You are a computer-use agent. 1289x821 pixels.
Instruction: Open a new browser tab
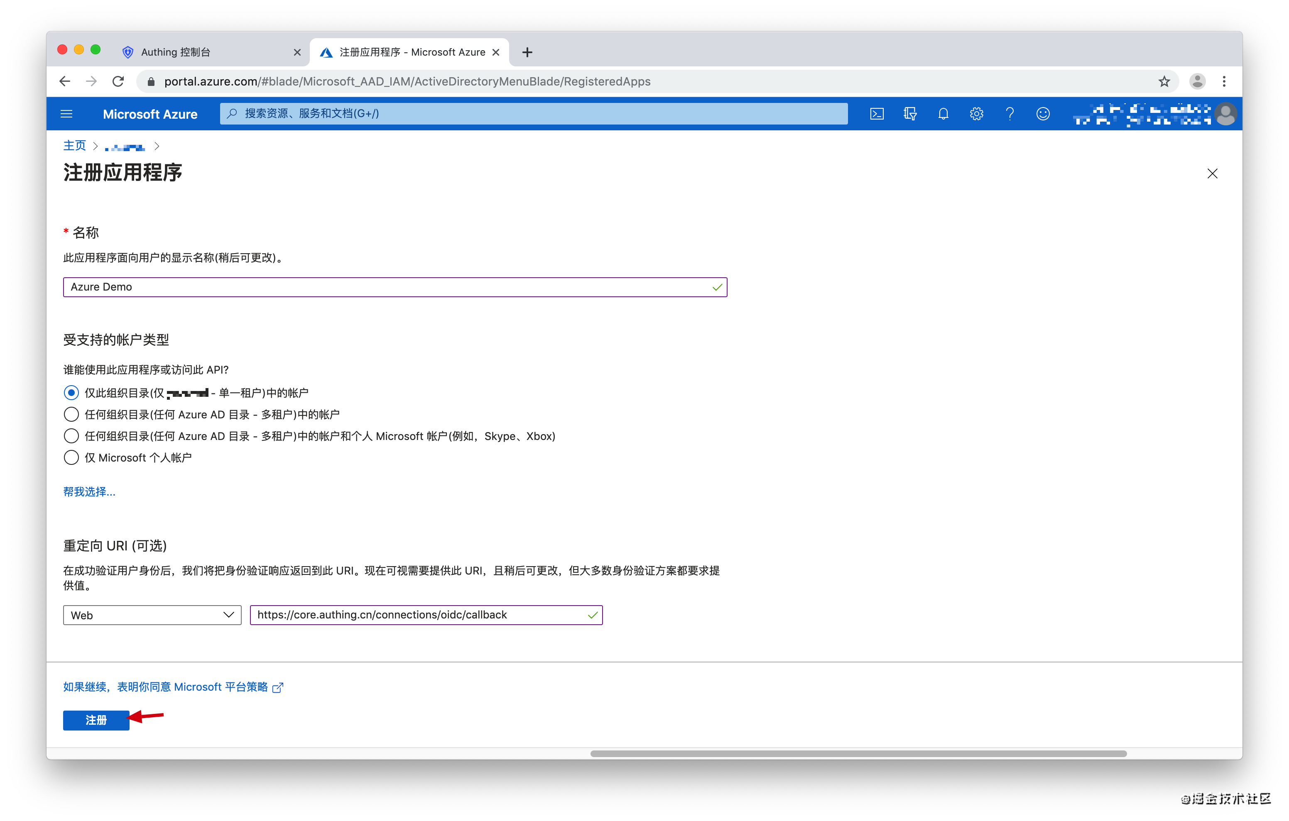pos(527,52)
